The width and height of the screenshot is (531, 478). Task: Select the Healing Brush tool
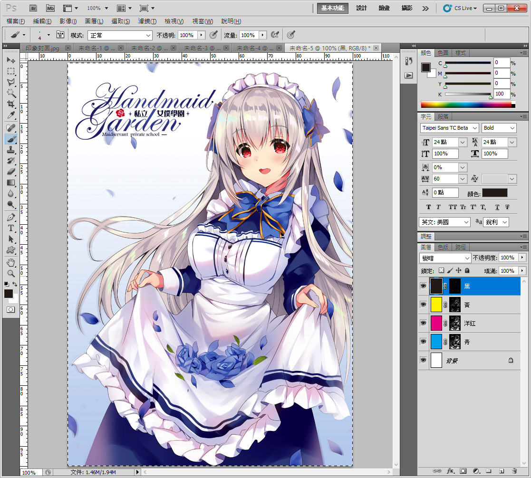point(11,128)
